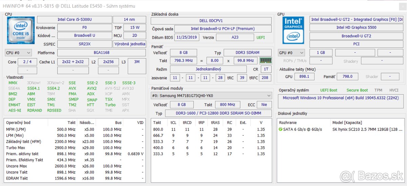The width and height of the screenshot is (407, 186).
Task: Select the 800.0 memory timing row
Action: coord(158,129)
